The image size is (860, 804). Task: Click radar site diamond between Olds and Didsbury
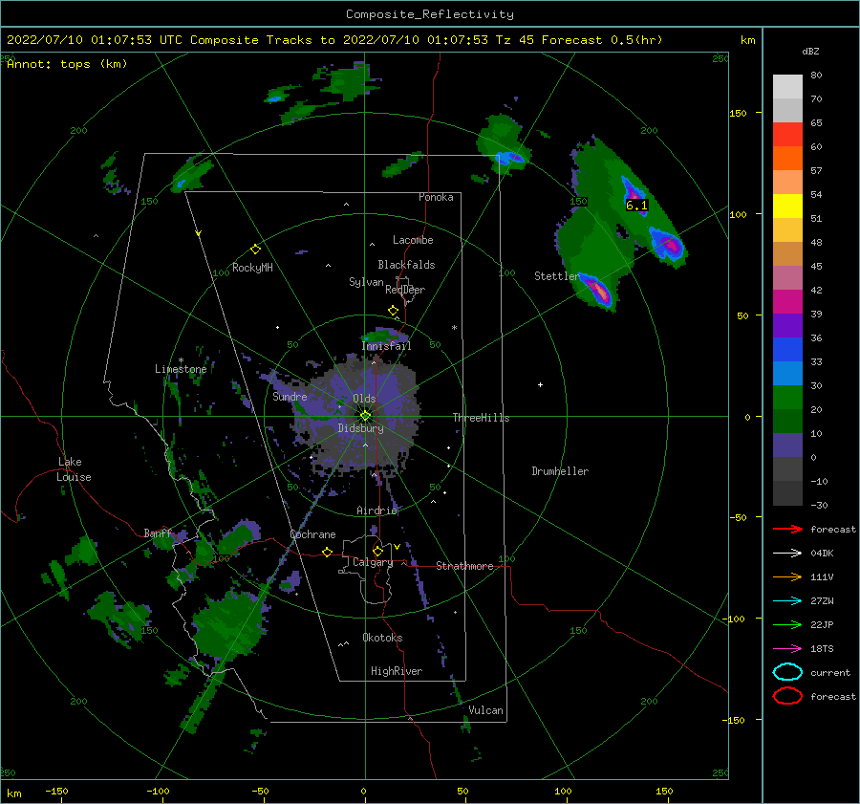365,416
